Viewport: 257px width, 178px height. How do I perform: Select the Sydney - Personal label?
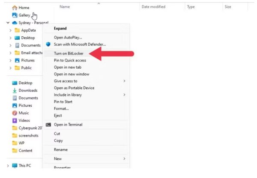33,23
